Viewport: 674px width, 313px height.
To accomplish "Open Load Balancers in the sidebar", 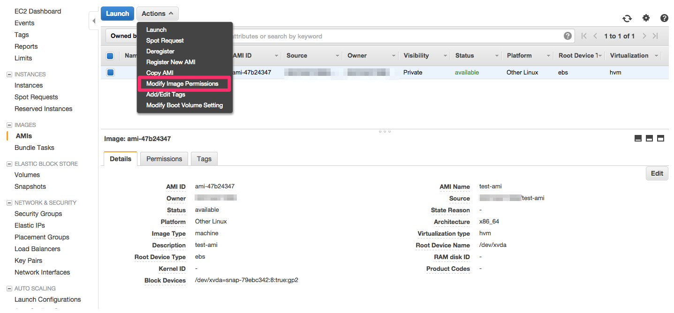I will pyautogui.click(x=38, y=249).
